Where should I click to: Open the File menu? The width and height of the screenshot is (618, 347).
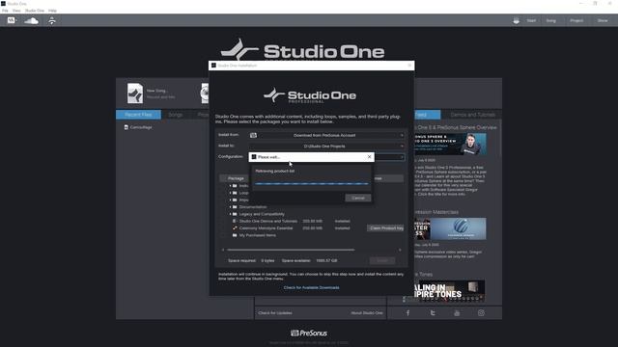[5, 11]
